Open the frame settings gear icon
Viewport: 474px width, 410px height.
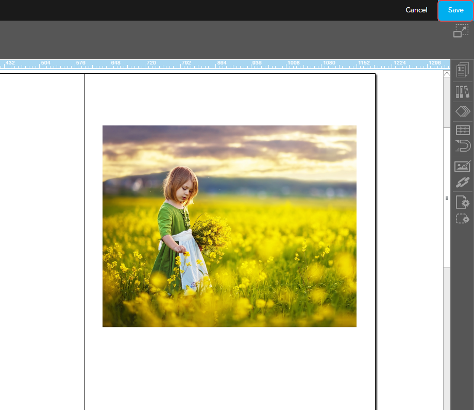(463, 219)
